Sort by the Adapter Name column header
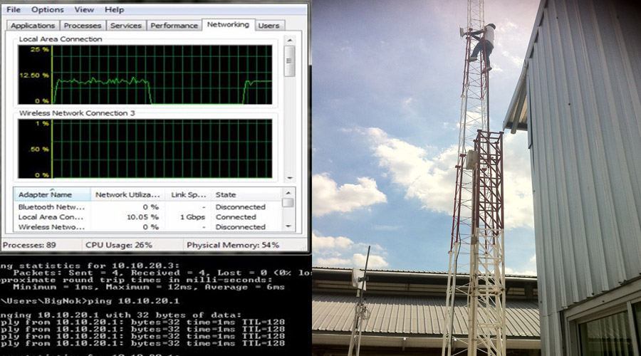This screenshot has height=356, width=641. pos(52,194)
